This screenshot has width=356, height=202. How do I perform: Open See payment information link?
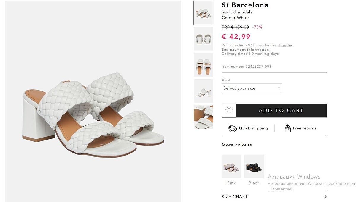245,50
